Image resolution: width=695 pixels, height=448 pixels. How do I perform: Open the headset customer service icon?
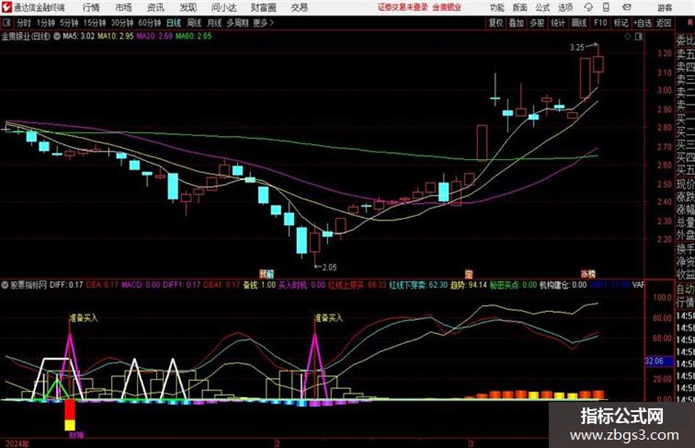coord(588,7)
